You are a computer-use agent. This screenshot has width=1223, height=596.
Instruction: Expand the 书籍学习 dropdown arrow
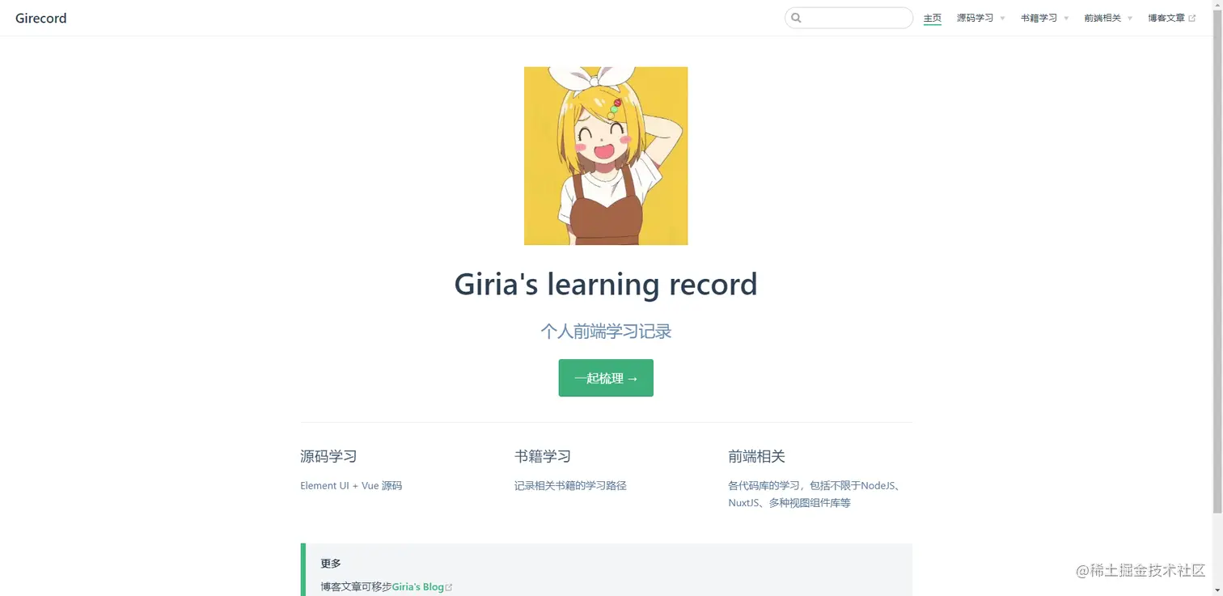(1066, 18)
